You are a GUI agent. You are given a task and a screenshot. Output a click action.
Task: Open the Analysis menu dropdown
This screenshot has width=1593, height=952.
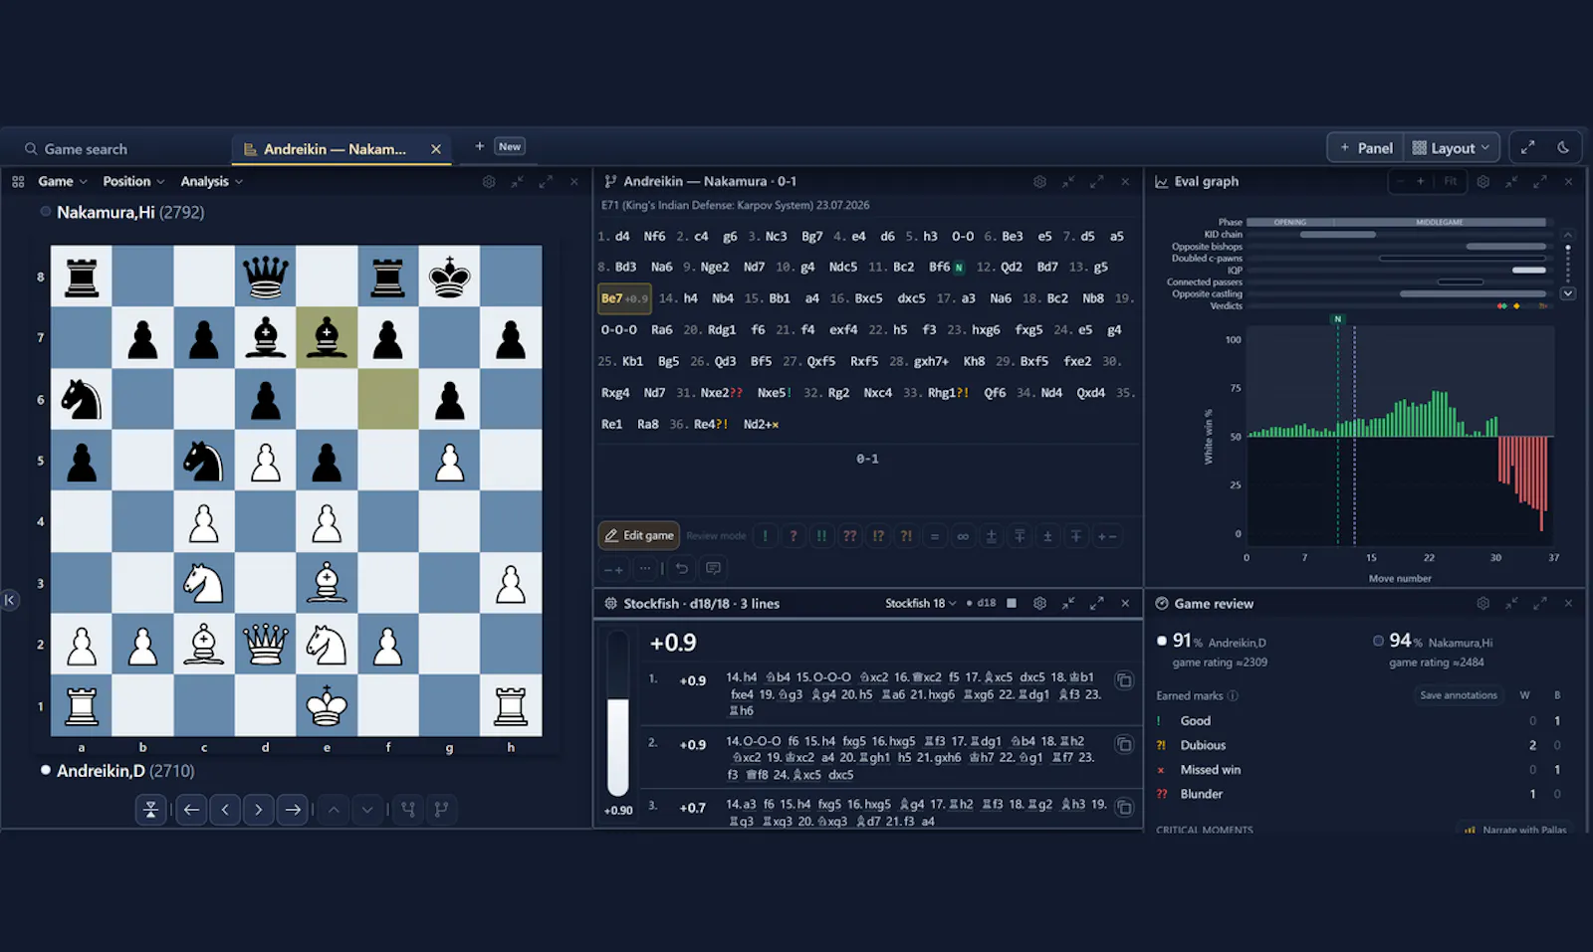(211, 181)
